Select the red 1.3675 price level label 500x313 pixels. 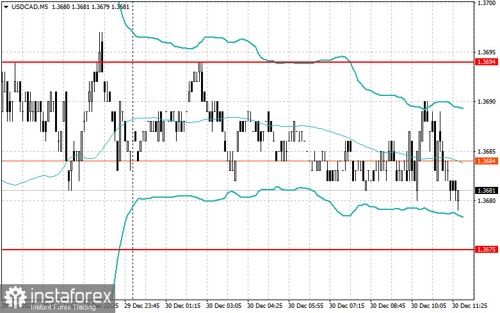tap(487, 249)
